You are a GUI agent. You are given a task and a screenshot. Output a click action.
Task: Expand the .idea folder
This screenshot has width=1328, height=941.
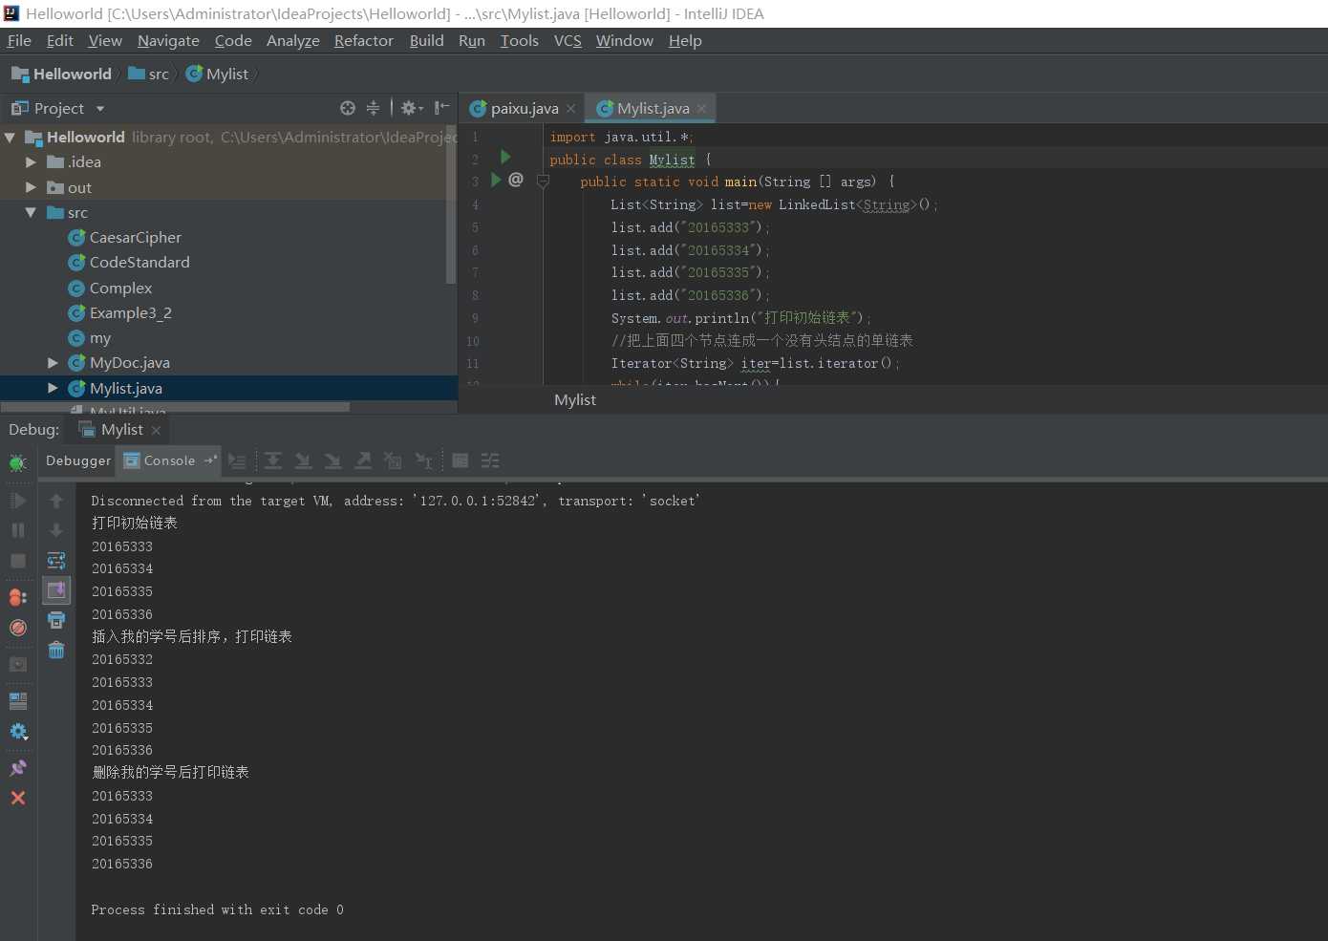31,162
